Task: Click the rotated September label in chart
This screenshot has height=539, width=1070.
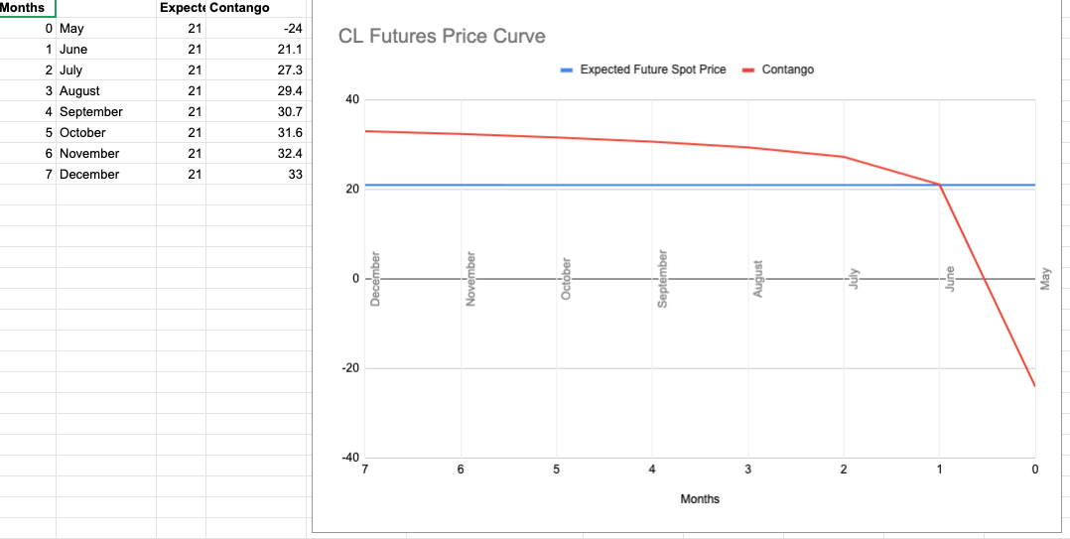Action: pos(662,280)
